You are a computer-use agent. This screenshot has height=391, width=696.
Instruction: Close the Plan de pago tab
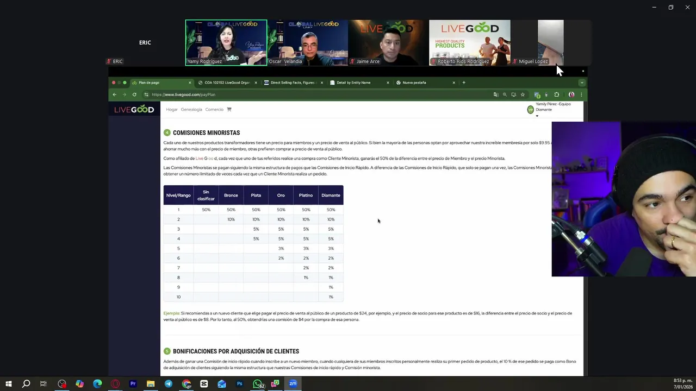190,83
